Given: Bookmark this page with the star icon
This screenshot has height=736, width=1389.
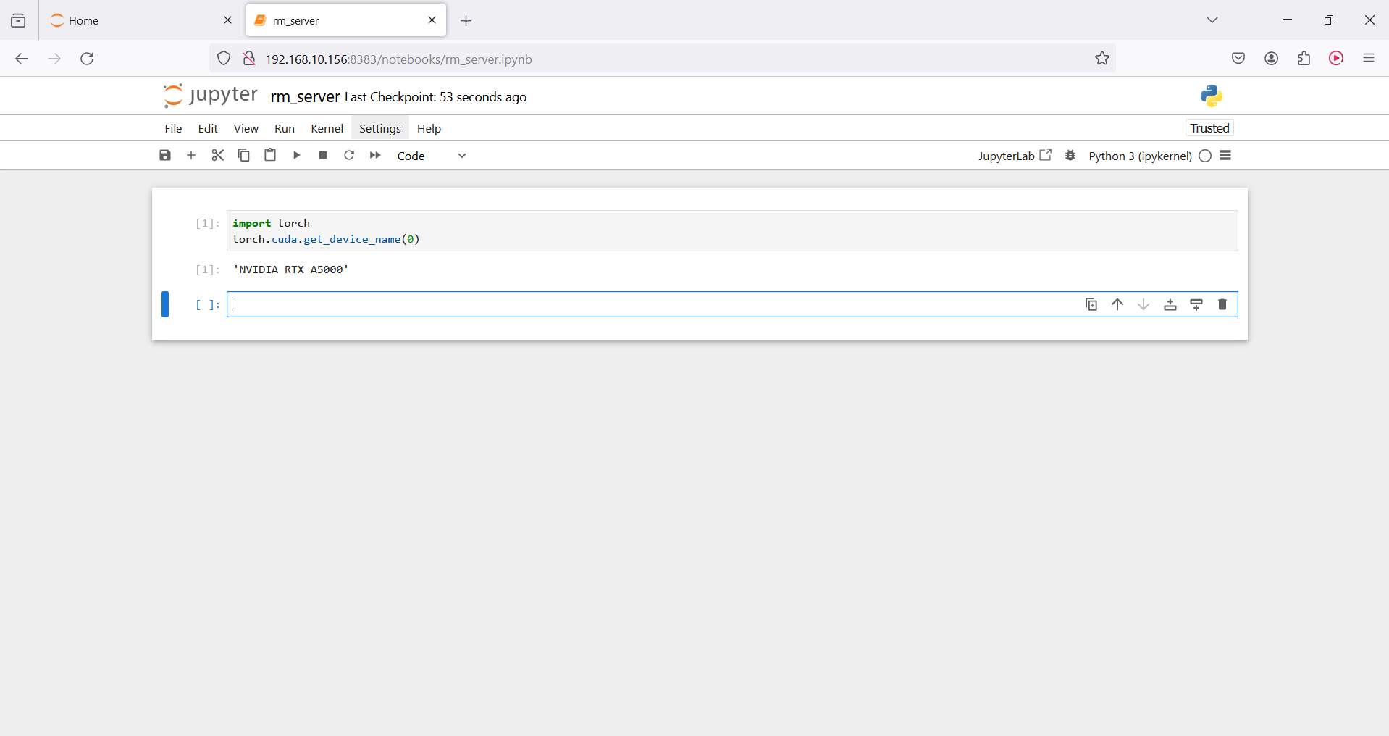Looking at the screenshot, I should click(1102, 59).
